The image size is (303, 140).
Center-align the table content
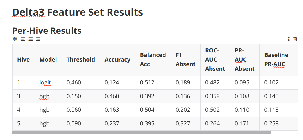pyautogui.click(x=31, y=39)
